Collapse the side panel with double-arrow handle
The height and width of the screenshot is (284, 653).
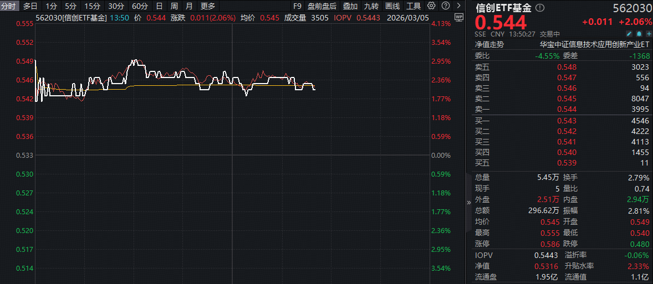(x=470, y=202)
